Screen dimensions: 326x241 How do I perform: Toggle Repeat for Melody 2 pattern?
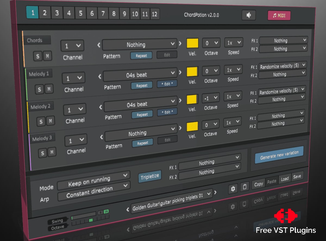coord(142,115)
